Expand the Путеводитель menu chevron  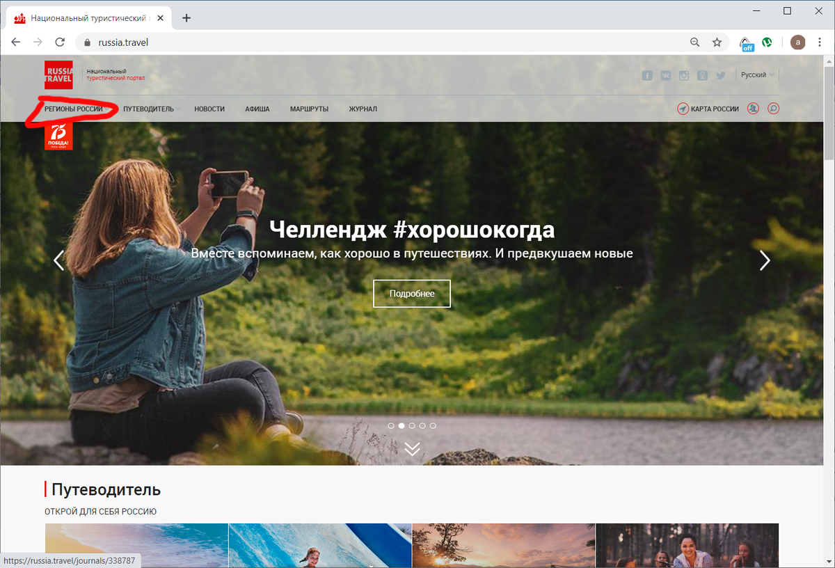178,109
